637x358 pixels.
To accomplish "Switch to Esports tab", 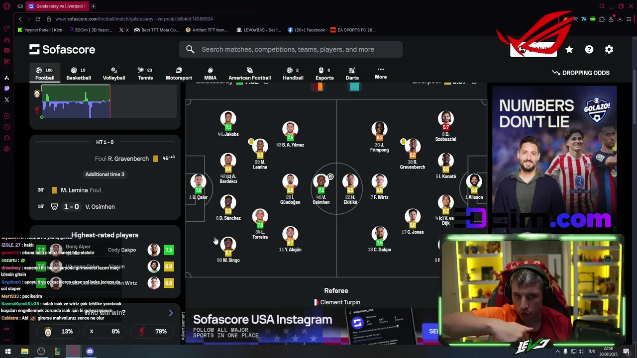I will click(324, 74).
